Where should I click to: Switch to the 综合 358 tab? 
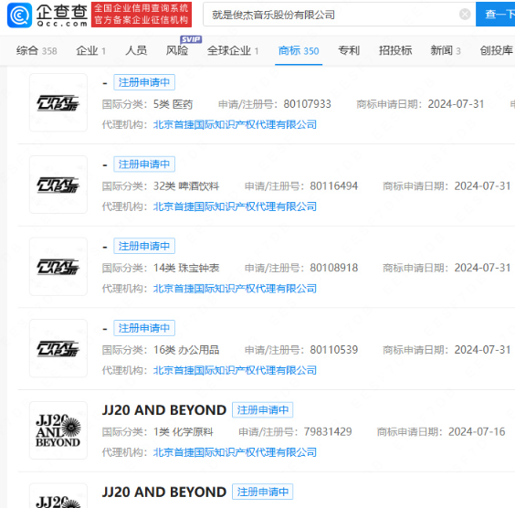click(x=37, y=50)
